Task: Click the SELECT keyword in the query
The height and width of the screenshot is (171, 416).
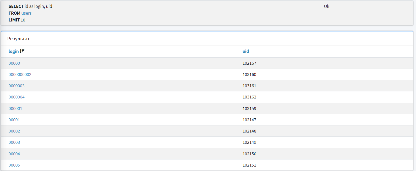Action: pos(16,6)
